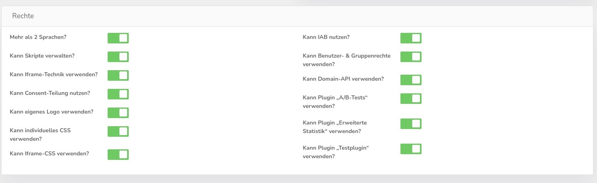This screenshot has height=183, width=597.
Task: Turn off the 'Kann IAB nutzen?' switch
Action: click(x=411, y=38)
